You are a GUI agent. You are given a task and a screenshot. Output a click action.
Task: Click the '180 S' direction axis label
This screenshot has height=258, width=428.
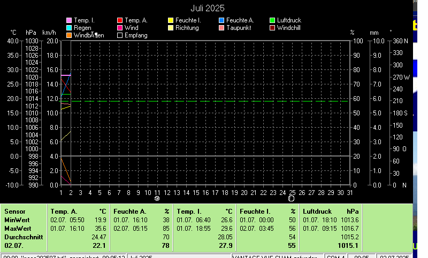point(400,113)
